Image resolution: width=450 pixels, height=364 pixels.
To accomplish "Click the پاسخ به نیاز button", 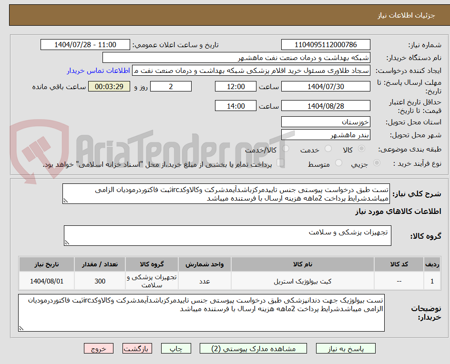I will coord(346,348).
